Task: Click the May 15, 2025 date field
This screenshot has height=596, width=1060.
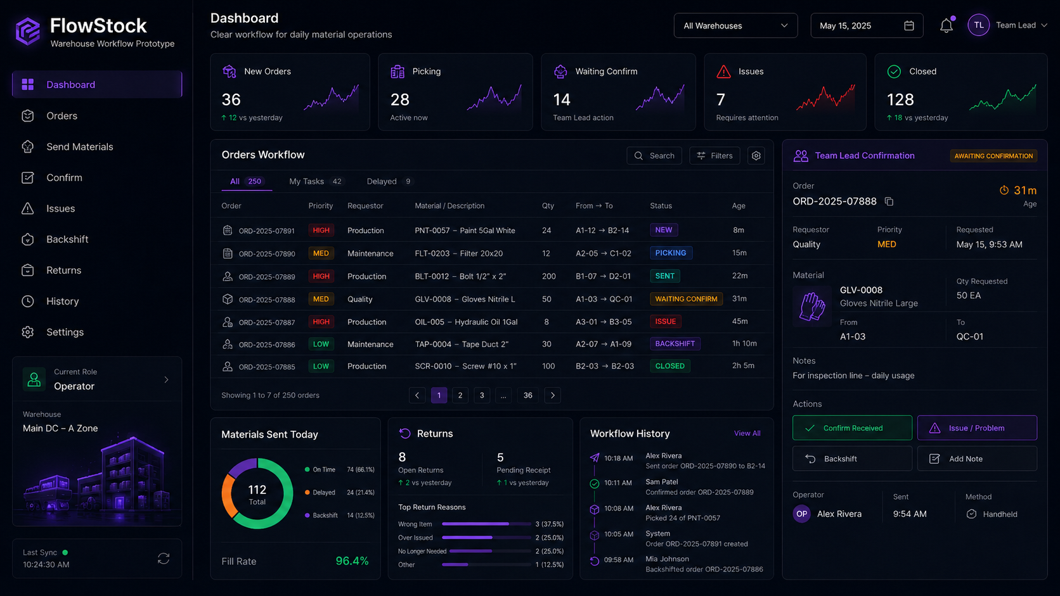Action: tap(867, 26)
